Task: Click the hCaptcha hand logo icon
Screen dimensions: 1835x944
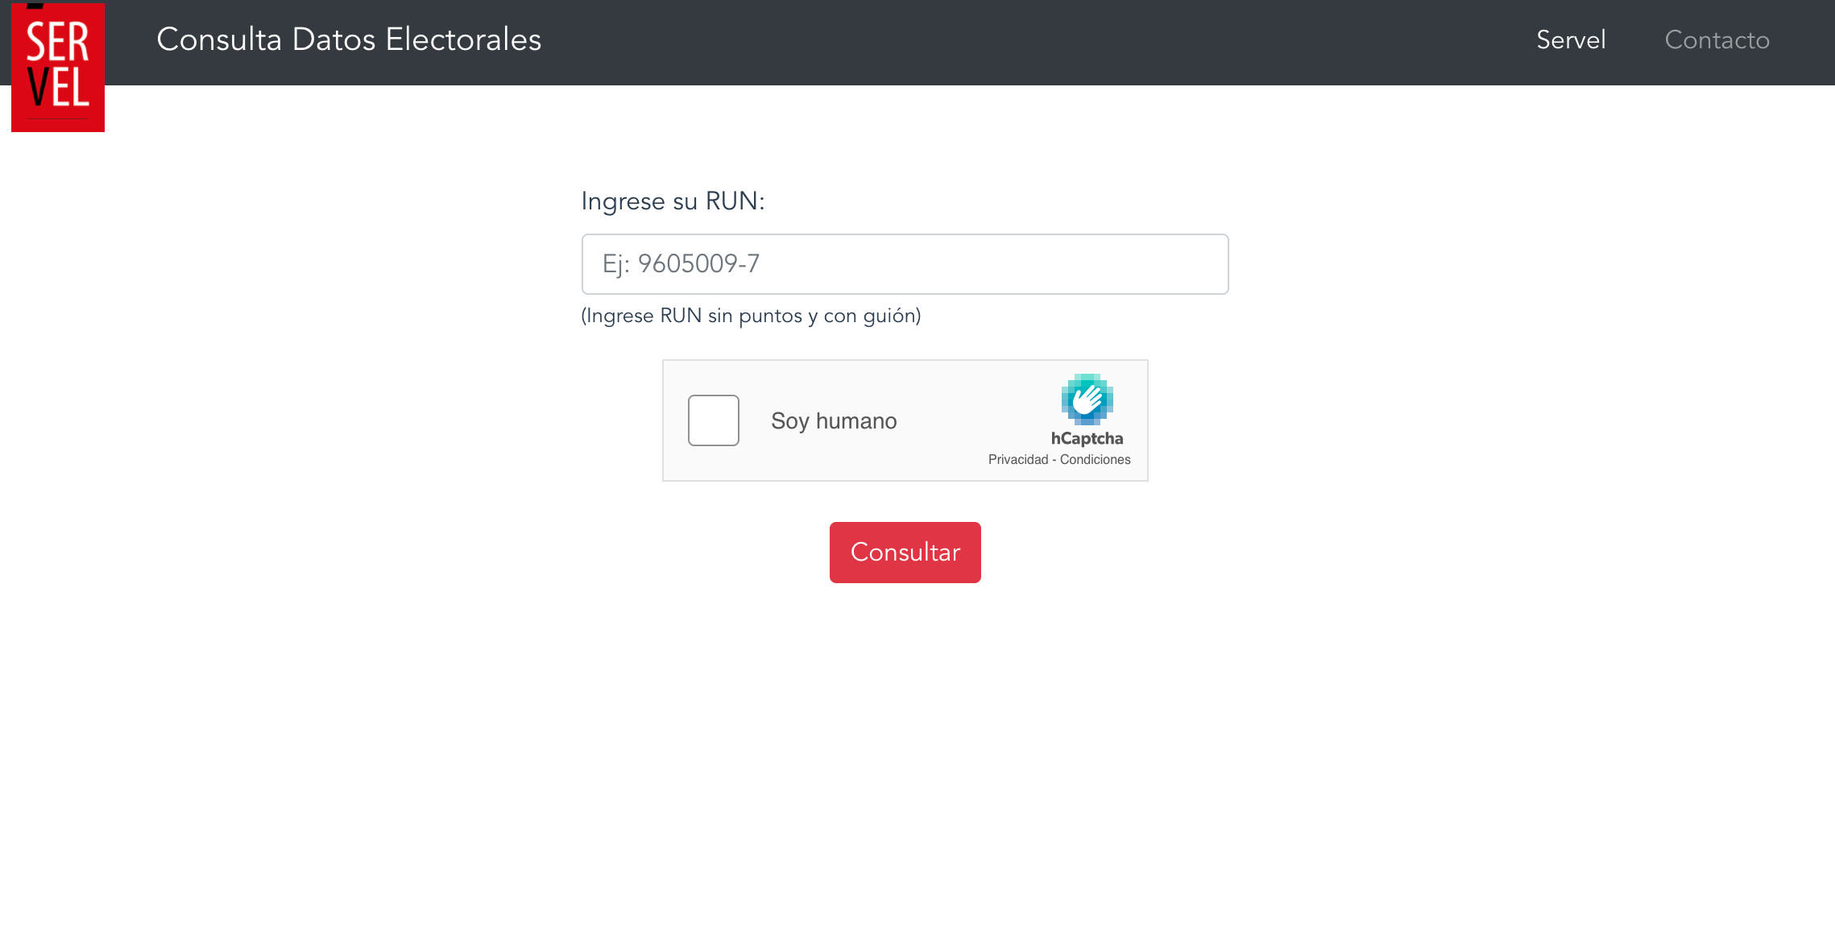Action: pyautogui.click(x=1087, y=400)
